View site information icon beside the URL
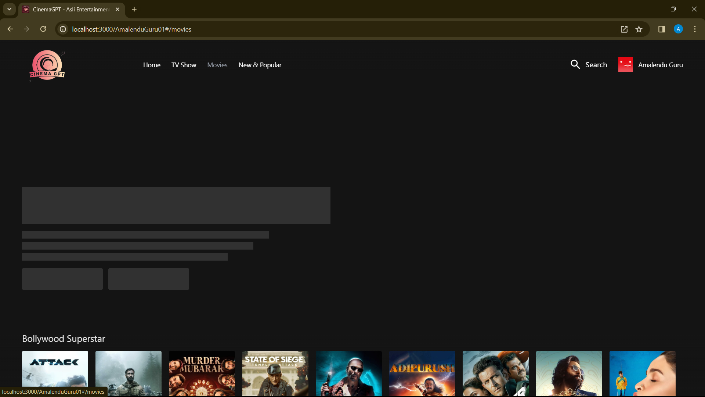Screen dimensions: 705x397 point(63,29)
